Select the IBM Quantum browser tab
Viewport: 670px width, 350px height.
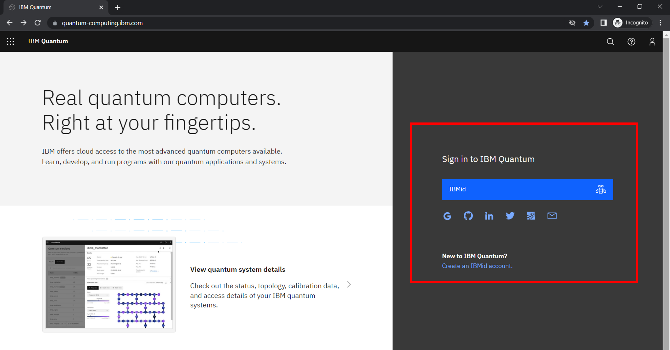click(56, 8)
